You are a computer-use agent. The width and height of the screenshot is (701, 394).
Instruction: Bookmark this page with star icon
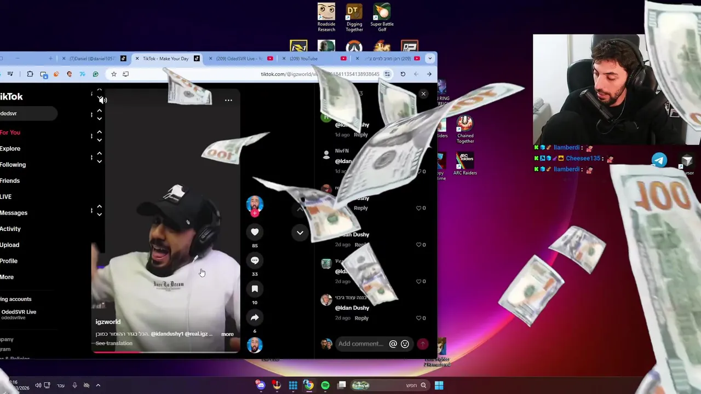(113, 74)
